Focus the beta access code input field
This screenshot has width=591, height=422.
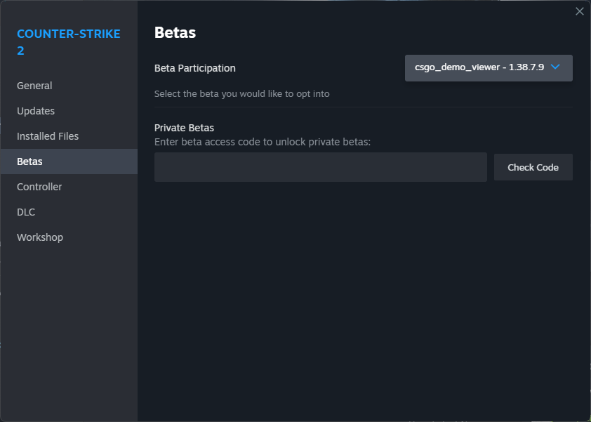(x=320, y=167)
